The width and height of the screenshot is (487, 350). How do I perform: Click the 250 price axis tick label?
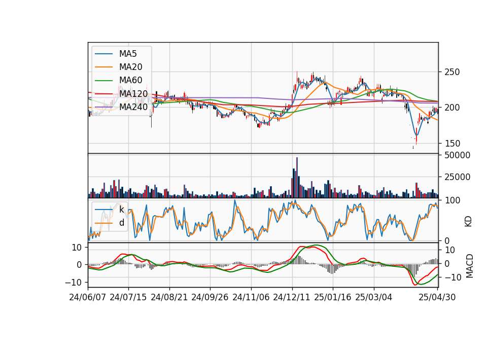pos(452,72)
